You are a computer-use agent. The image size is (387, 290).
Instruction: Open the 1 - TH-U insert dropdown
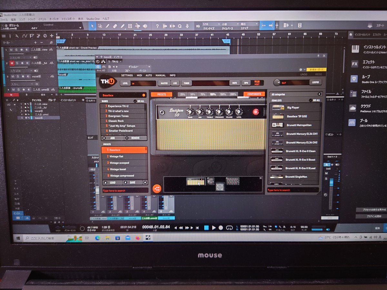coord(114,61)
